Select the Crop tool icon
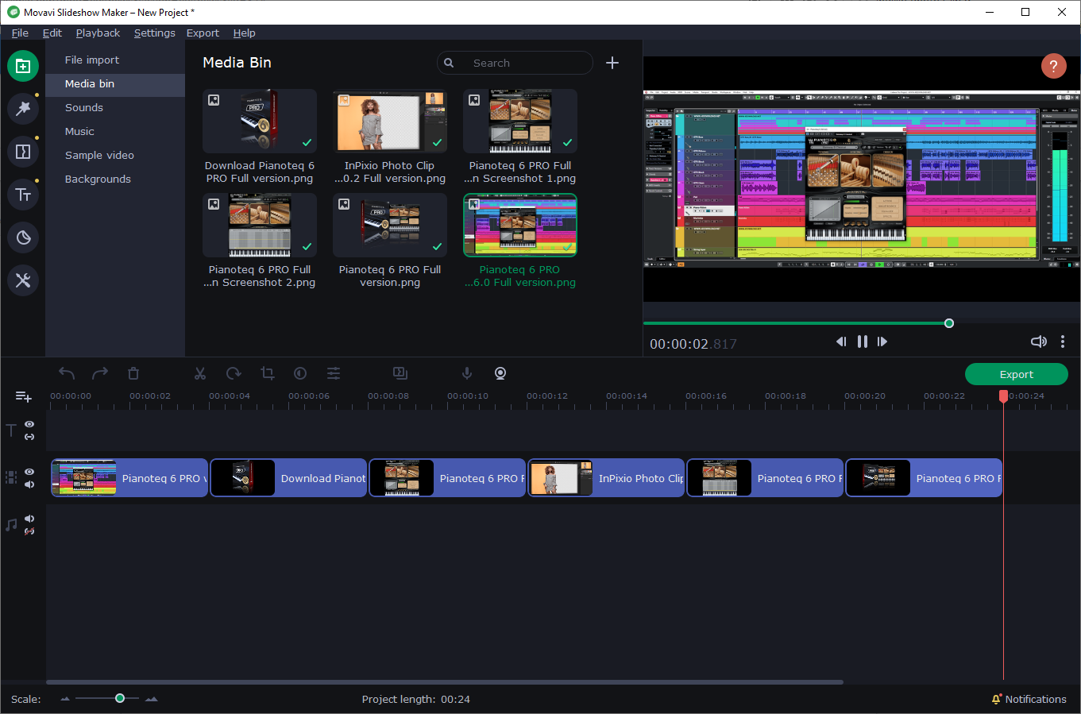 (x=267, y=373)
